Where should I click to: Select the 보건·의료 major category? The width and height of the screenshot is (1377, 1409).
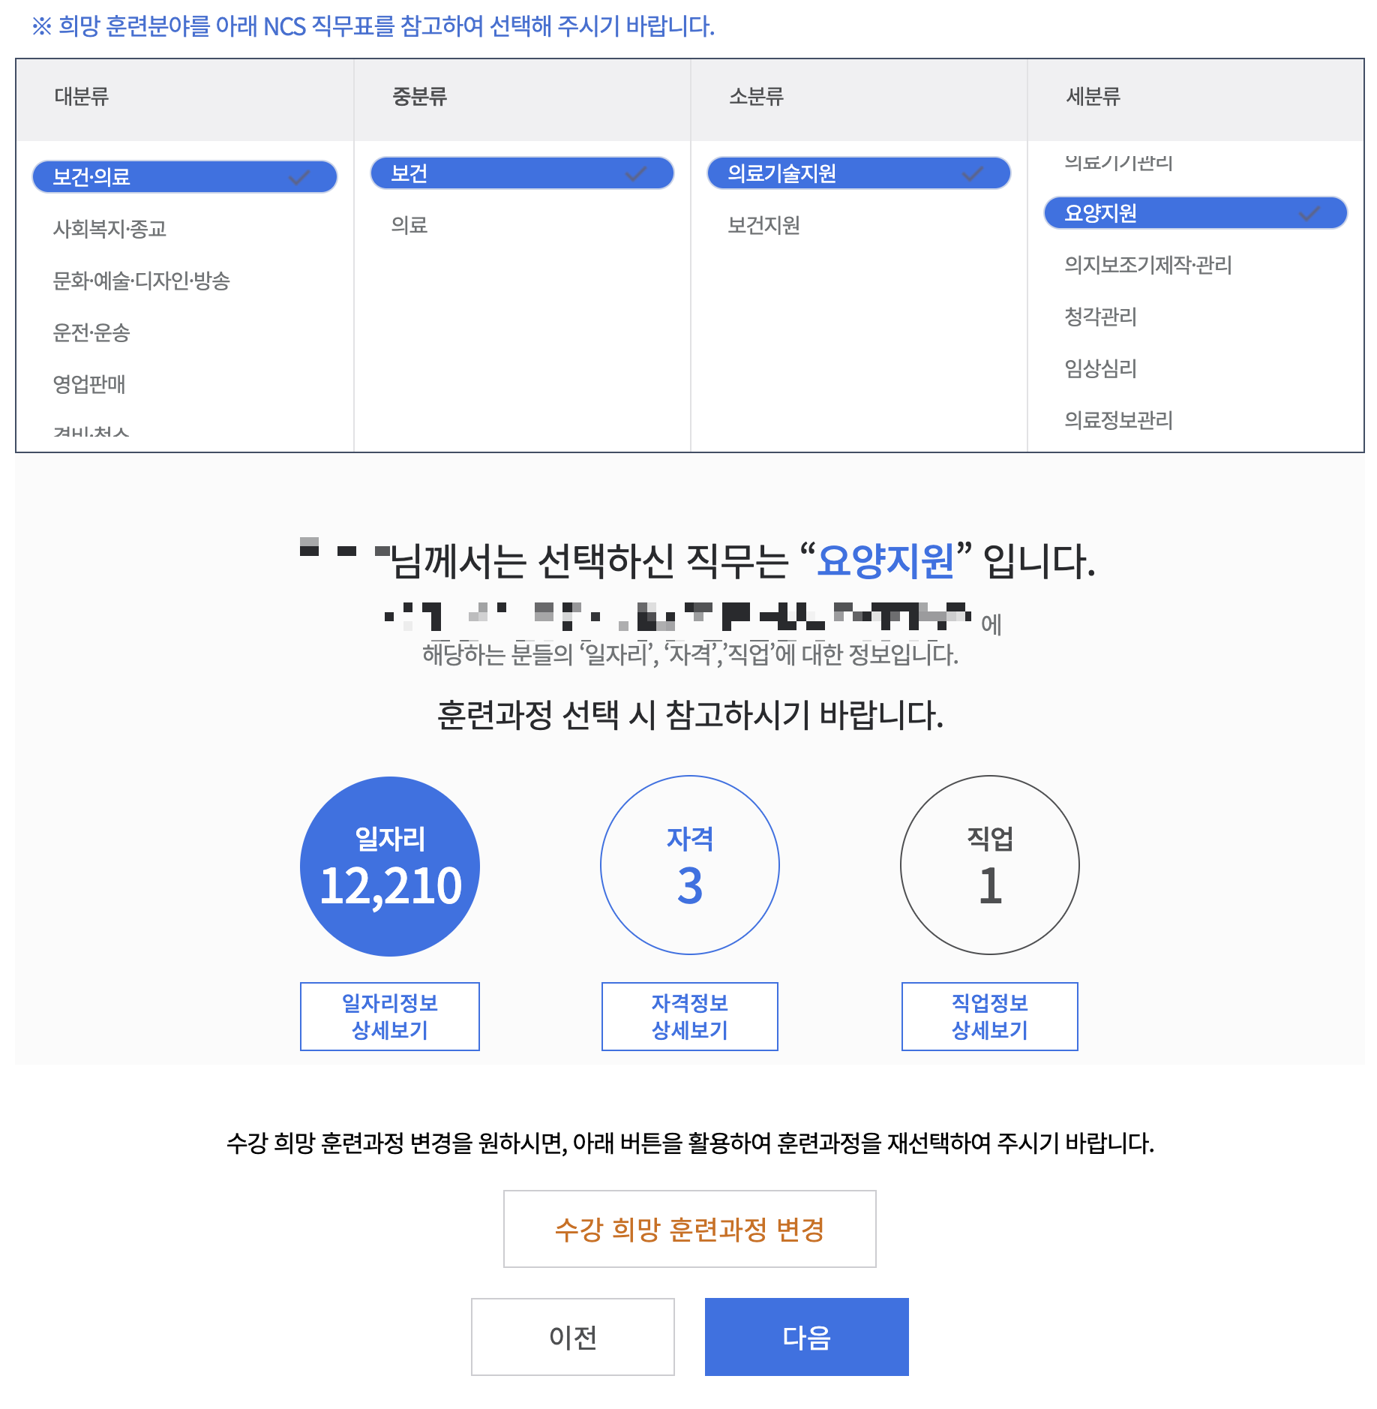[184, 177]
